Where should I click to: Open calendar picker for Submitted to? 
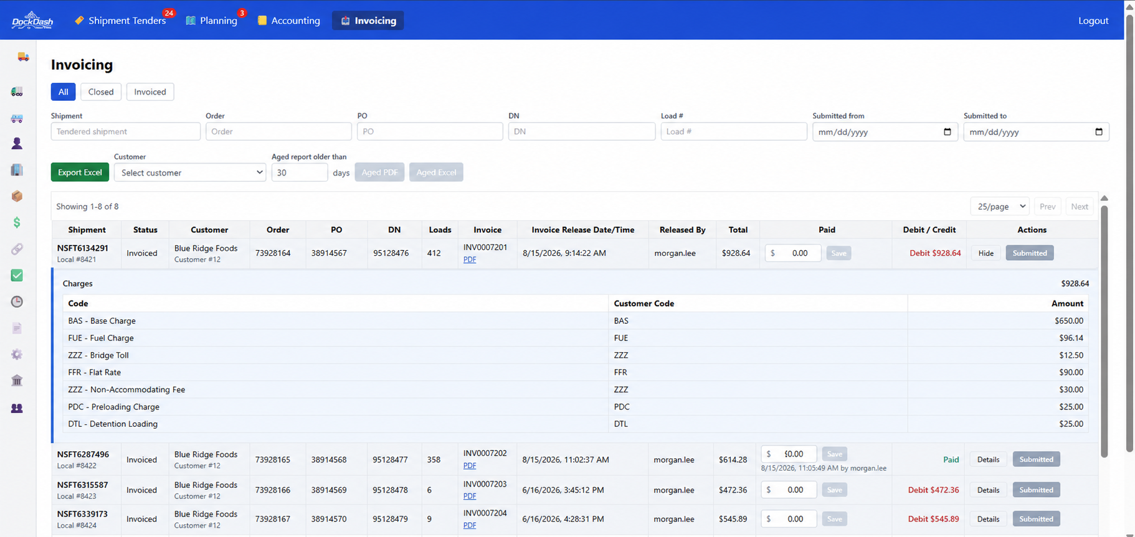1099,132
